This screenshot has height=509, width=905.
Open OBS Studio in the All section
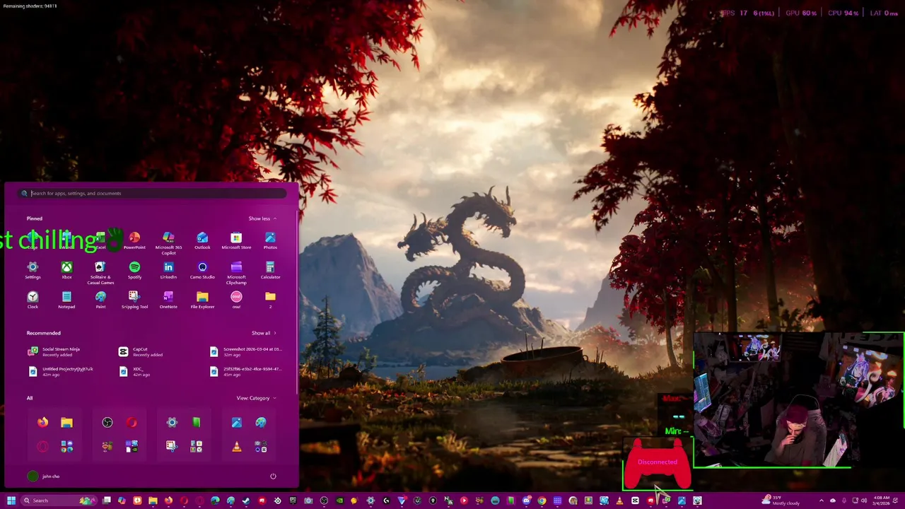click(x=107, y=422)
